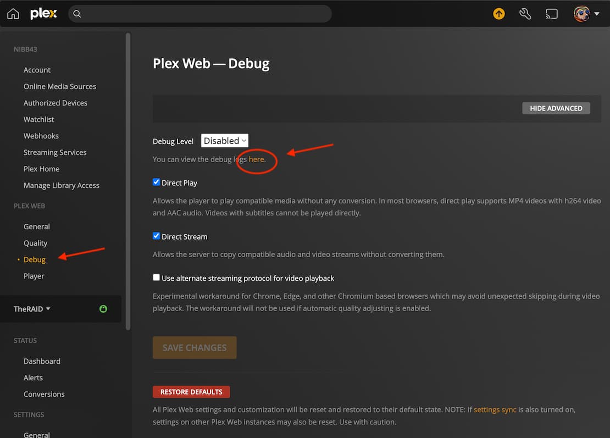The height and width of the screenshot is (438, 610).
Task: Open Manage Library Access
Action: pos(62,186)
